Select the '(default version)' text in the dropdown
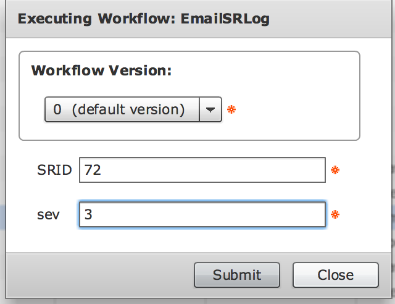The height and width of the screenshot is (304, 395). tap(128, 110)
